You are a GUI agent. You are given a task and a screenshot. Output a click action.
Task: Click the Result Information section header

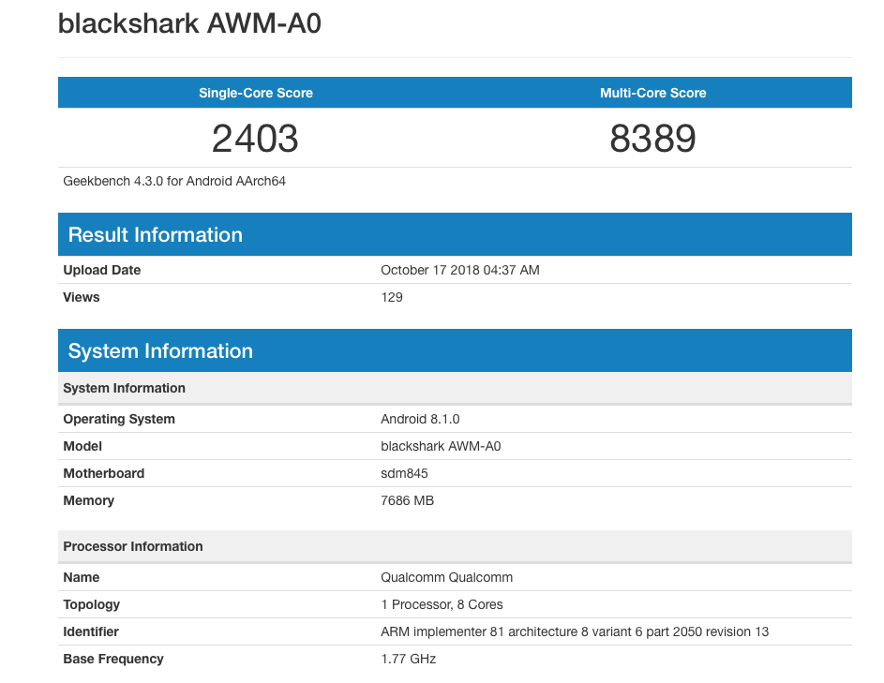pyautogui.click(x=156, y=235)
